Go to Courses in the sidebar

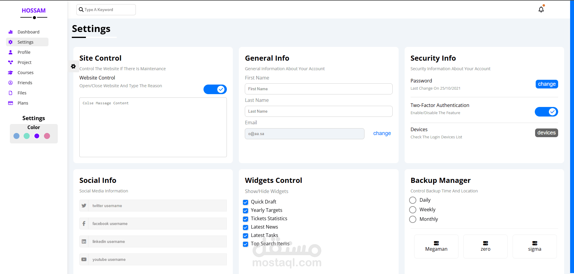(x=25, y=73)
